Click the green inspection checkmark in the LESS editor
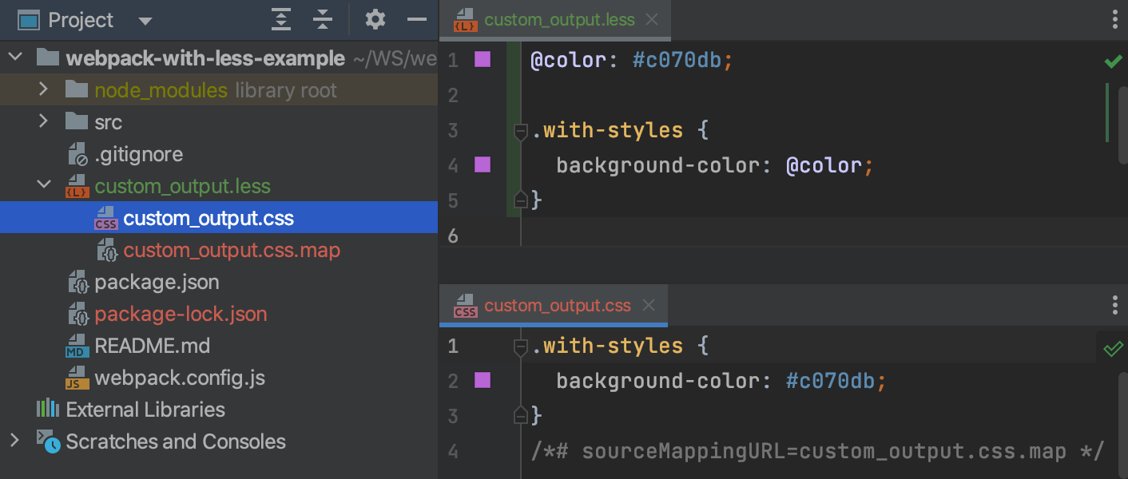 pyautogui.click(x=1114, y=61)
